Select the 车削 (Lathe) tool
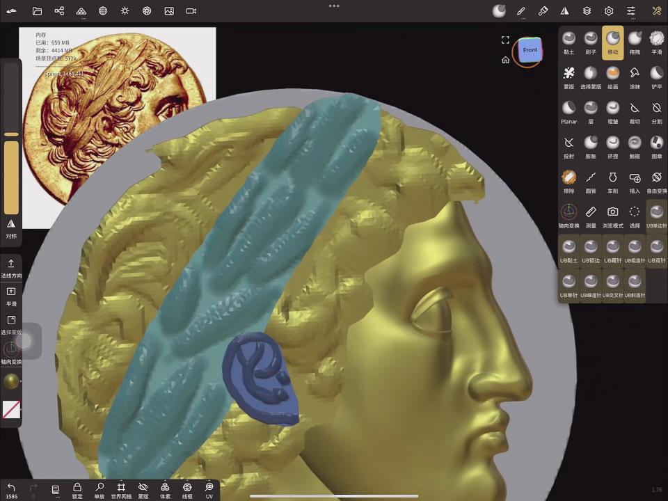668x501 pixels. pyautogui.click(x=612, y=182)
